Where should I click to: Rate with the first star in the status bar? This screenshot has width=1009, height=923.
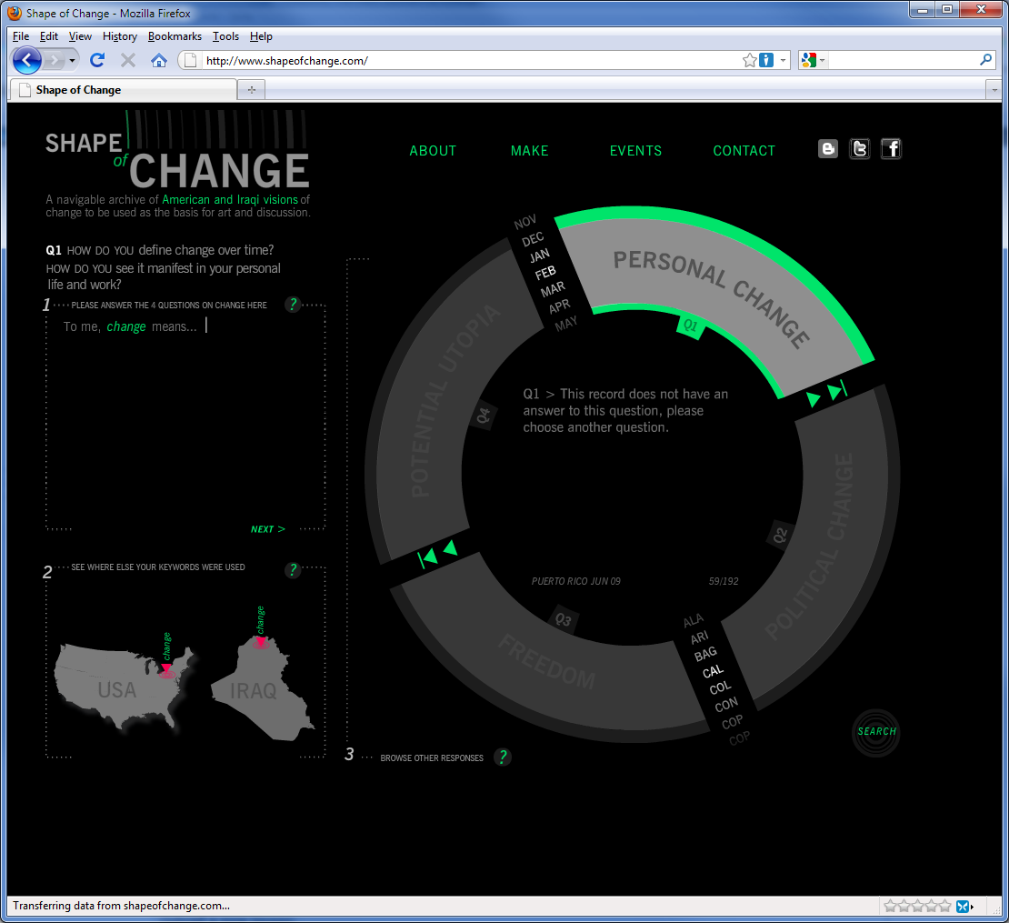click(888, 906)
